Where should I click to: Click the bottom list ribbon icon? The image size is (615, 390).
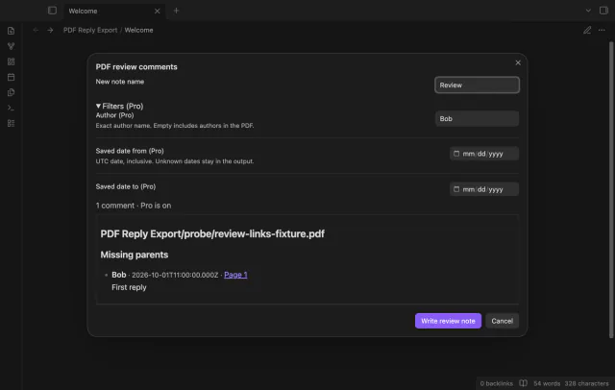(x=11, y=123)
